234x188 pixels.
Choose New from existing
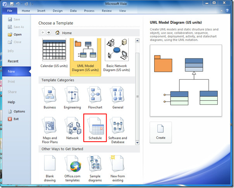[x=118, y=169]
